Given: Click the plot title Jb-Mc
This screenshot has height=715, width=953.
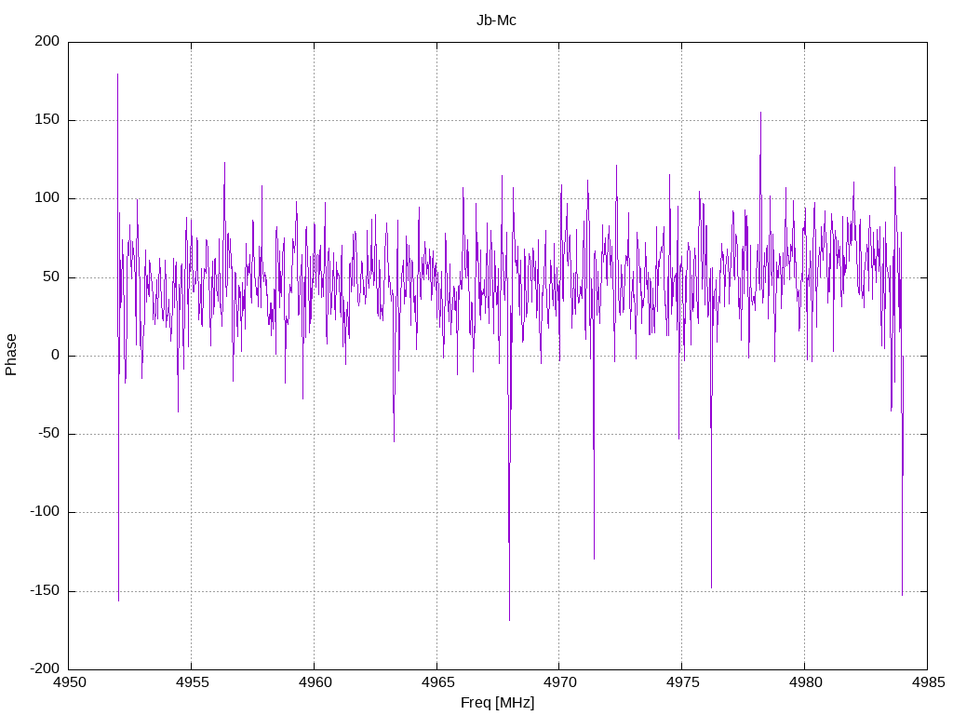Looking at the screenshot, I should (496, 20).
